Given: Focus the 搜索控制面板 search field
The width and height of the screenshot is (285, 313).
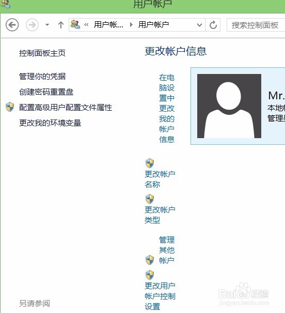Looking at the screenshot, I should pos(256,25).
